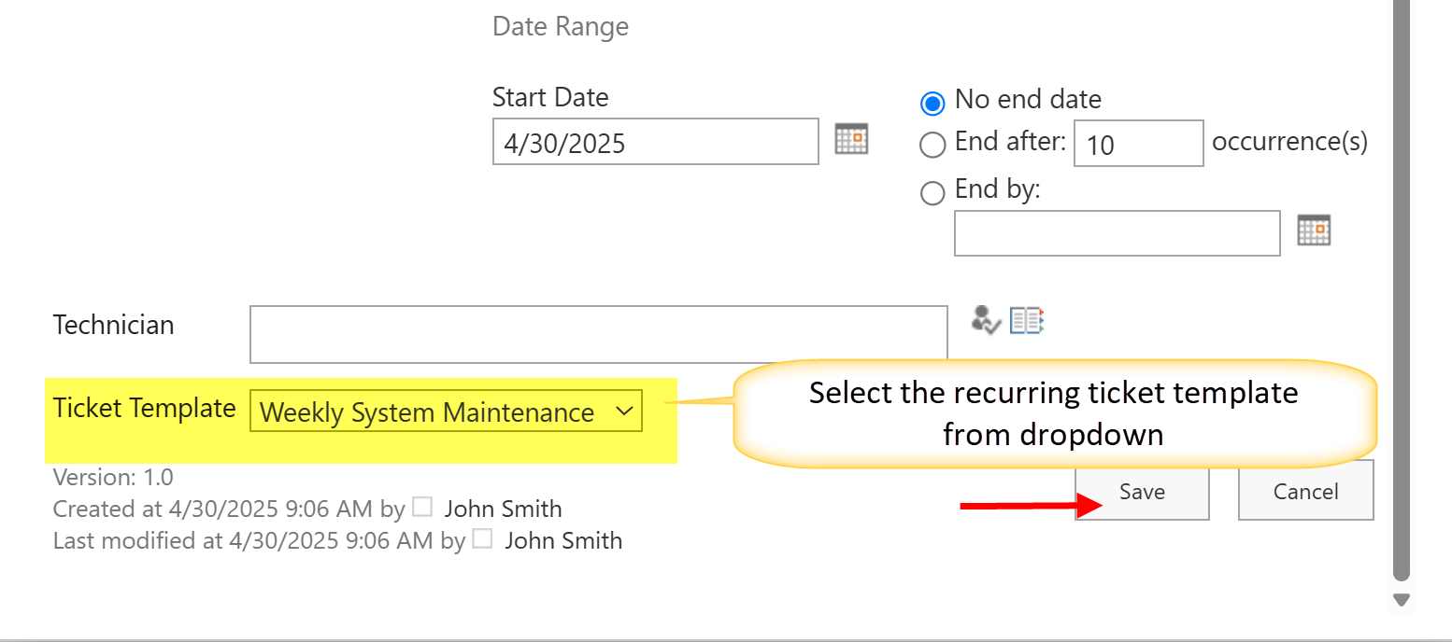
Task: Click presence icon on the Created by line
Action: (423, 507)
